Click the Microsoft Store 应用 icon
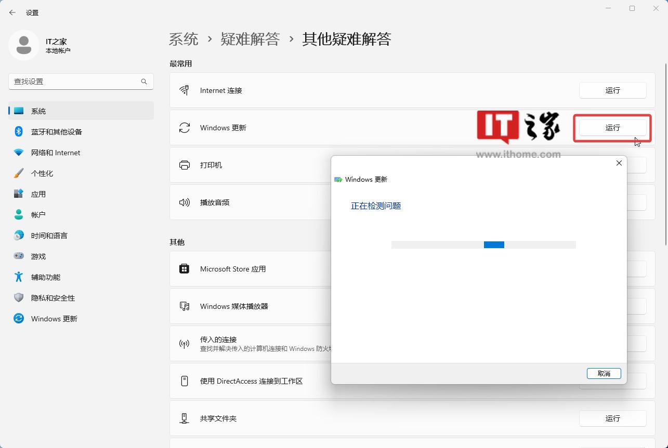Image resolution: width=668 pixels, height=448 pixels. pos(185,269)
